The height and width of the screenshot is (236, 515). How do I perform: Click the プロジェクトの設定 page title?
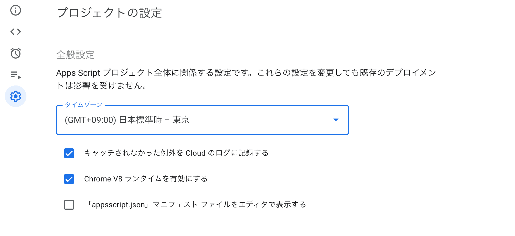pyautogui.click(x=109, y=13)
